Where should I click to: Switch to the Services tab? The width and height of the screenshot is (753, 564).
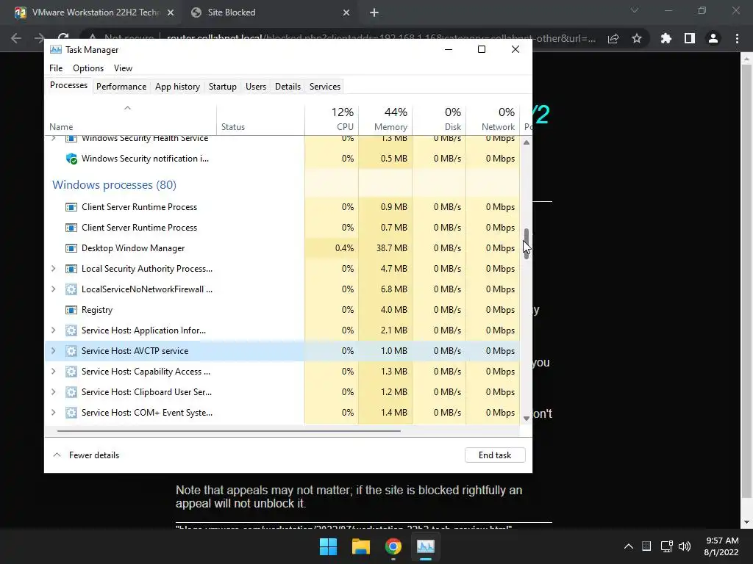(324, 87)
